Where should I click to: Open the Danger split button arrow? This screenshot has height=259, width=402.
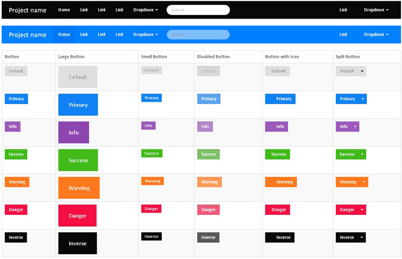[x=362, y=209]
